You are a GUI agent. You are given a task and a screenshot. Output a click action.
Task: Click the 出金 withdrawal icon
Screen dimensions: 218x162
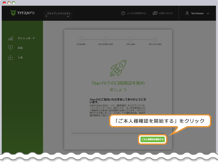[10, 48]
